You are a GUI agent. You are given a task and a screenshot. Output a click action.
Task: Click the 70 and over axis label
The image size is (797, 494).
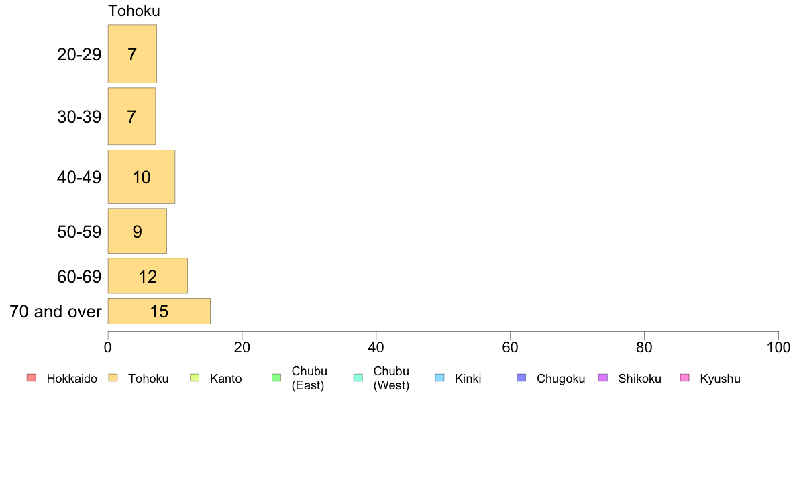56,311
